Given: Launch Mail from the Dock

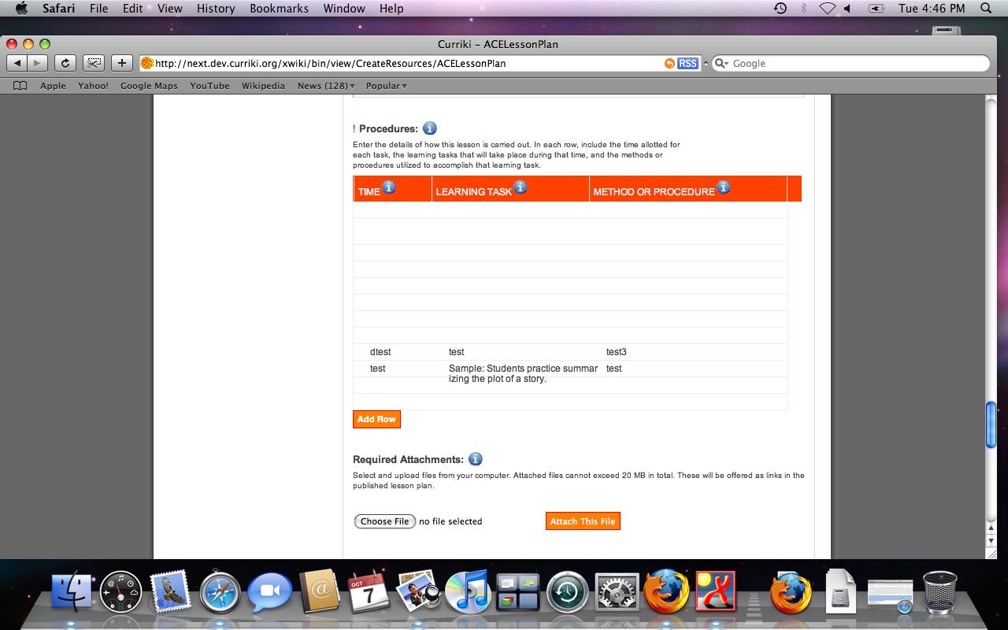Looking at the screenshot, I should [170, 592].
